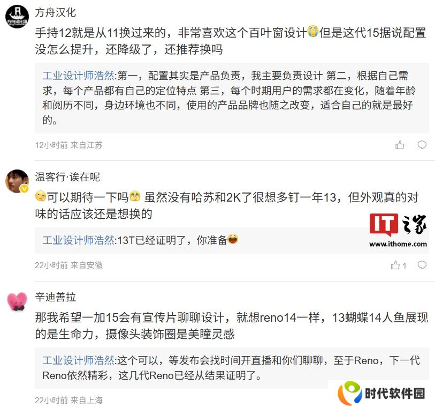Click the username 温客行·诶在呢
Viewport: 435px width, 407px height.
67,177
